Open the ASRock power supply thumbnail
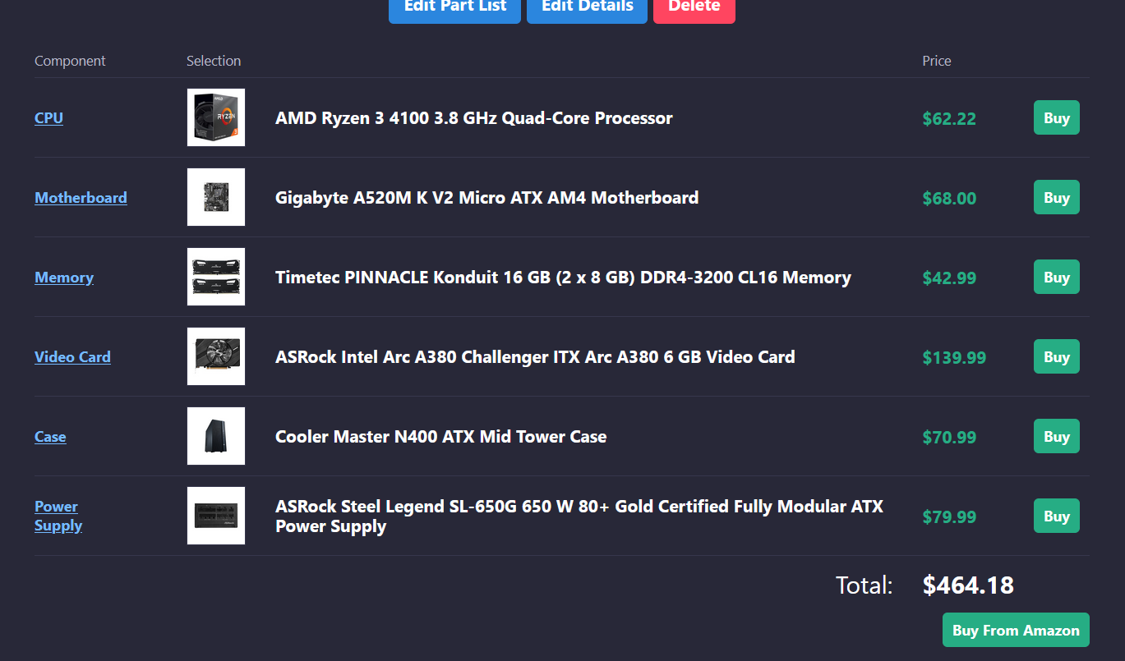This screenshot has height=661, width=1125. pyautogui.click(x=215, y=516)
